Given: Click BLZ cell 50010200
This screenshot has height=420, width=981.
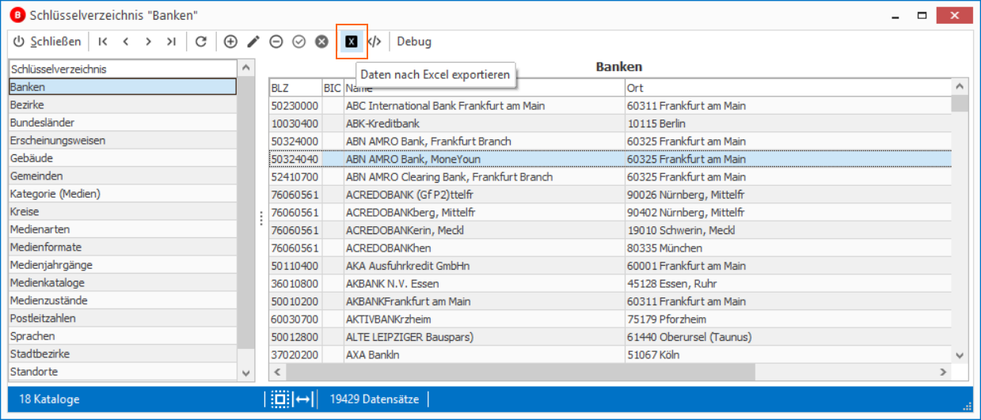Looking at the screenshot, I should click(x=295, y=301).
